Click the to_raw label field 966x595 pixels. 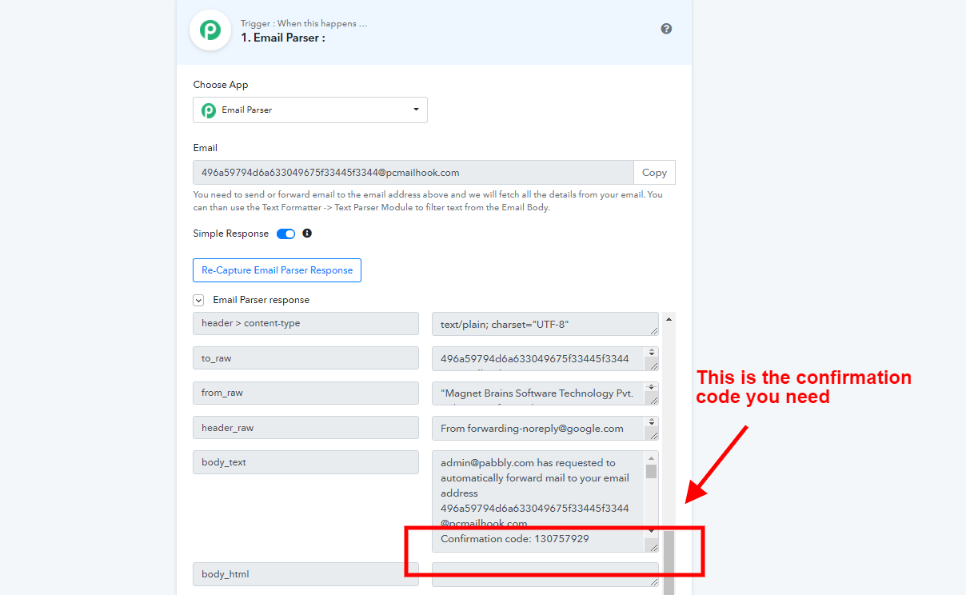(305, 357)
